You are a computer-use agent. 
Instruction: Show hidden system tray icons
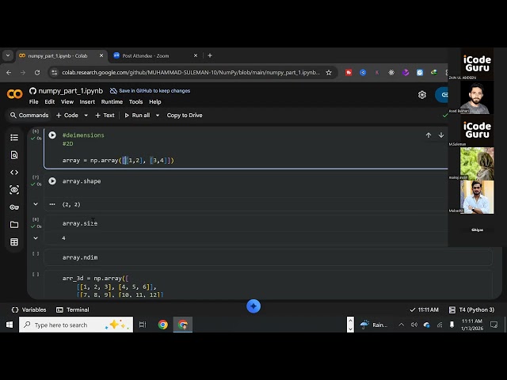click(402, 325)
